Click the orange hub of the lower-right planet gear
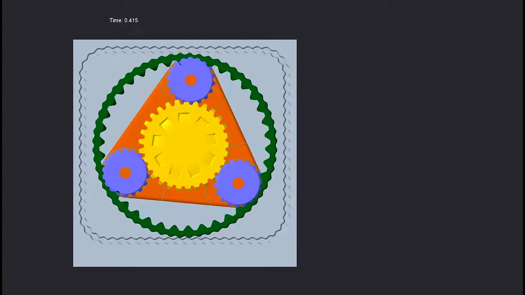This screenshot has height=295, width=525. tap(238, 183)
